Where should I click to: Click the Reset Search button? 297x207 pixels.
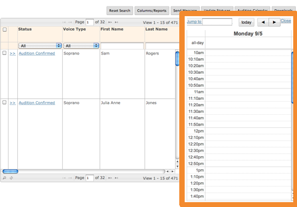click(120, 11)
